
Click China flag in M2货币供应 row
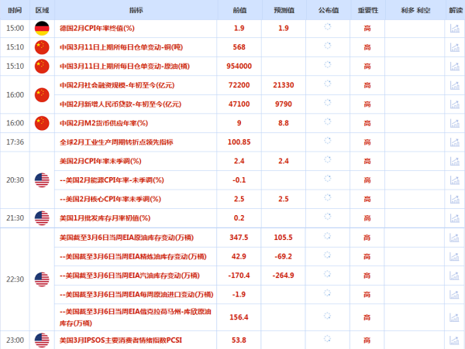coord(42,123)
